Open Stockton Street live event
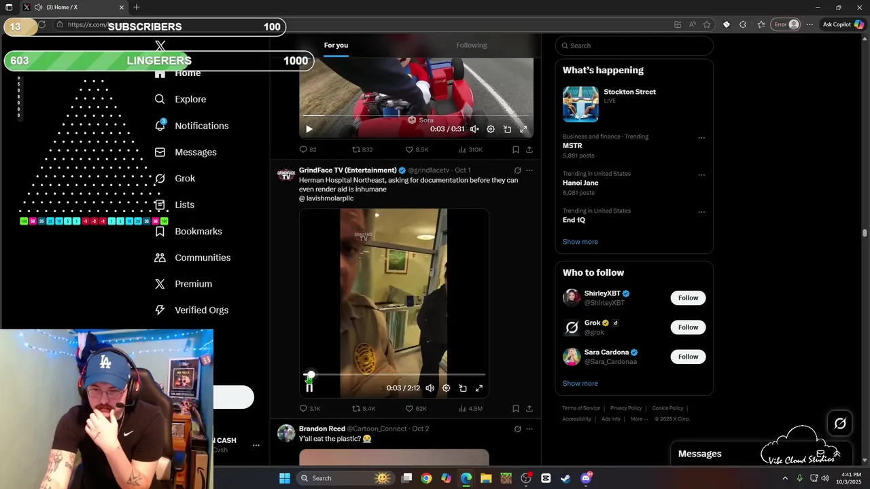Viewport: 870px width, 489px height. coord(634,104)
